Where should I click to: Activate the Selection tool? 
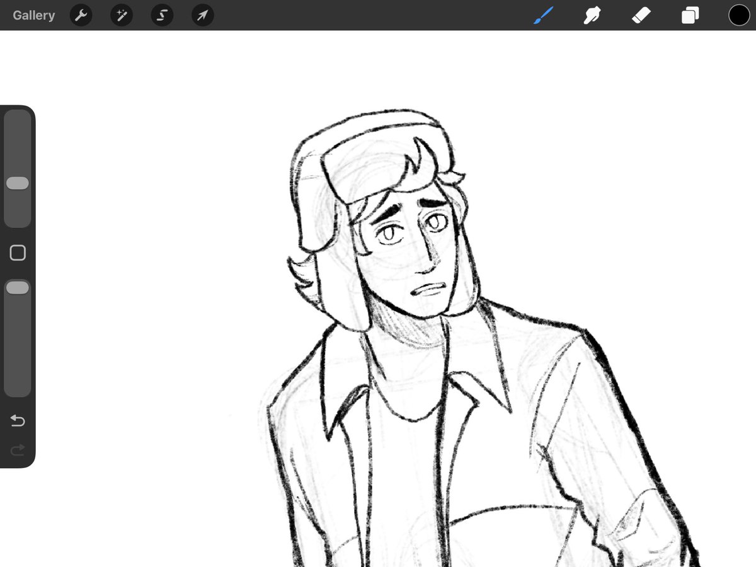(162, 15)
